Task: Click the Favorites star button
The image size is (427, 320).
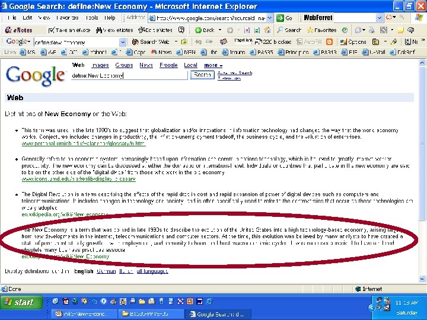Action: [x=321, y=30]
